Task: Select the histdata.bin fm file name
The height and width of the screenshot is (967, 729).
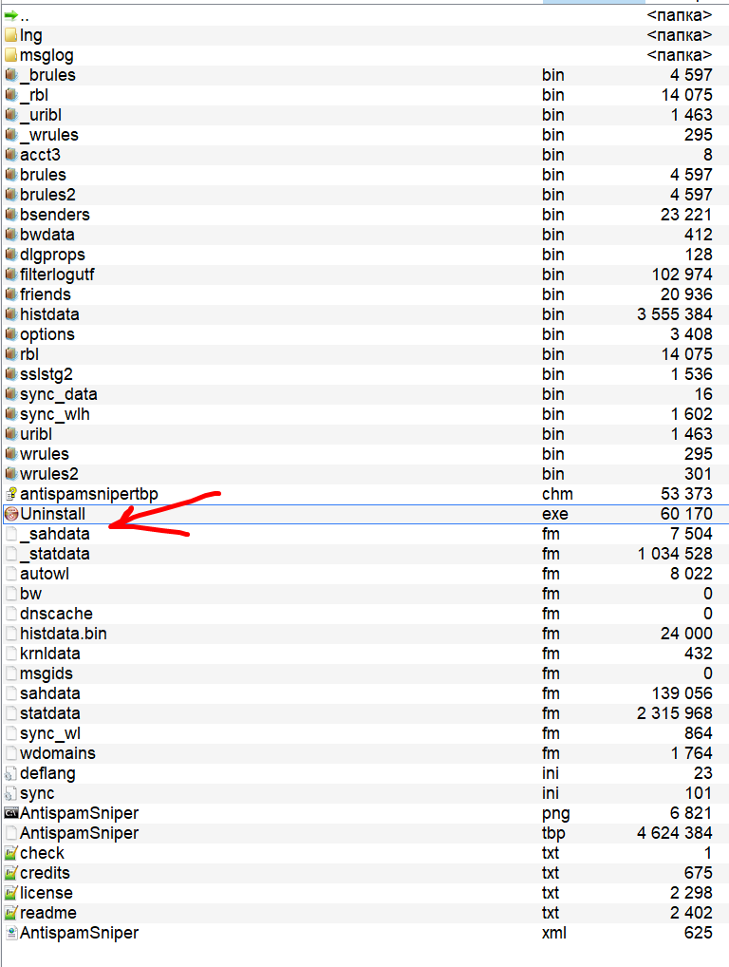Action: tap(63, 634)
